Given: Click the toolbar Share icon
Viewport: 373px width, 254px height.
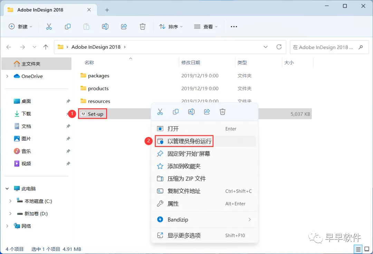Looking at the screenshot, I should [124, 27].
